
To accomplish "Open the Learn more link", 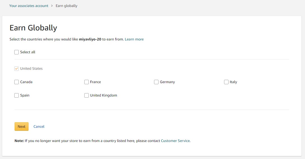I will 134,39.
